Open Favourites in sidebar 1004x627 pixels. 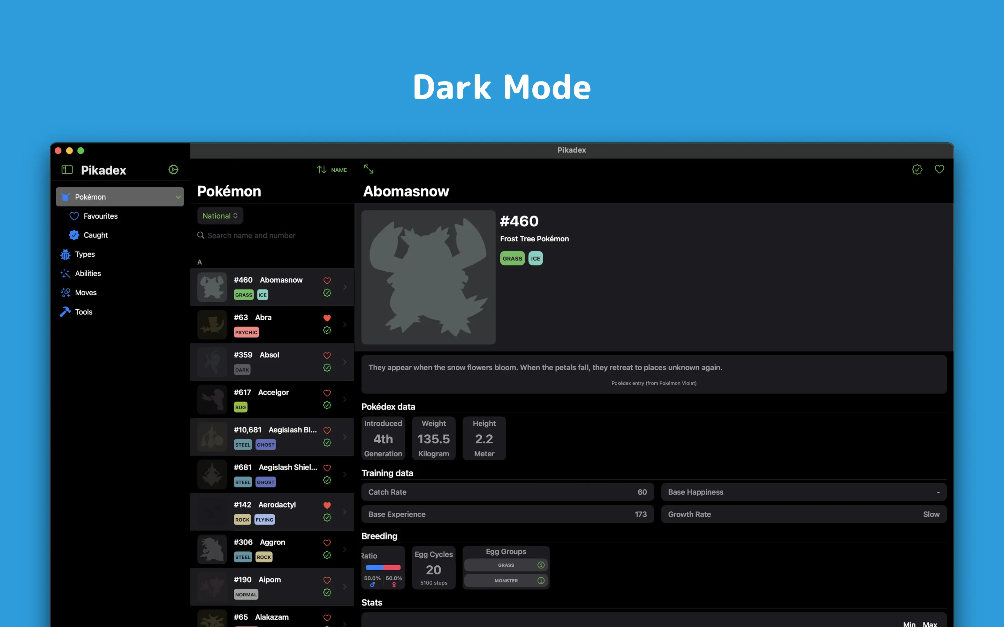[x=100, y=216]
